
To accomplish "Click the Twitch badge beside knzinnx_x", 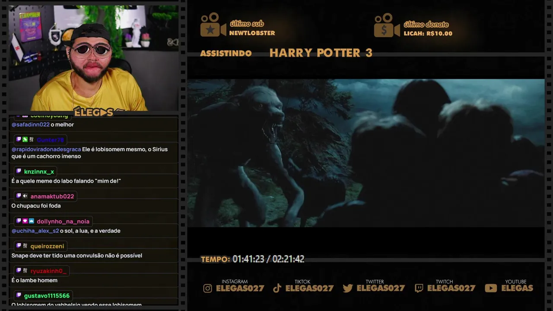I will coord(19,171).
